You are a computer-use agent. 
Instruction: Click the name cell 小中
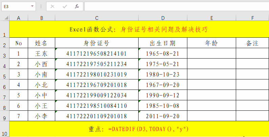42,95
